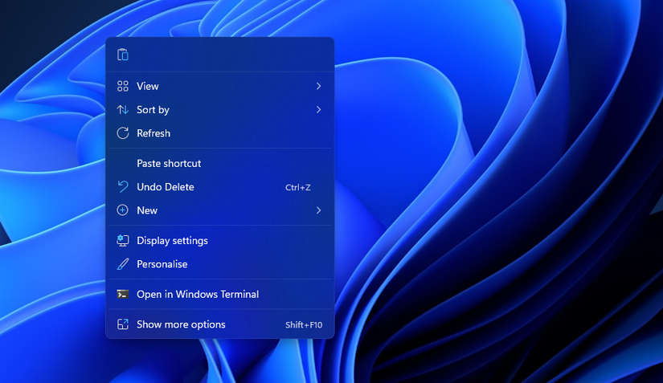Click the Sort by arrows icon
The image size is (663, 383).
point(123,110)
